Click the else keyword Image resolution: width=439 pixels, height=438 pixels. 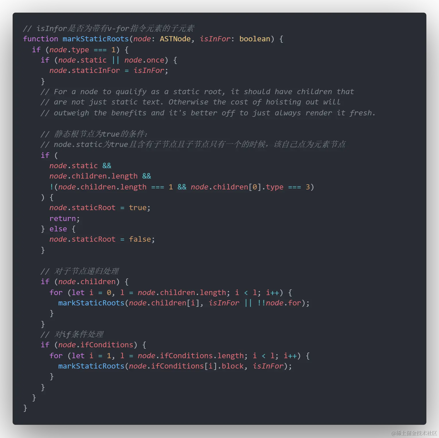click(58, 229)
